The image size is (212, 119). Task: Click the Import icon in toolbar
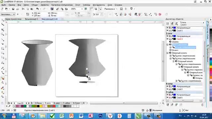[x=57, y=9]
